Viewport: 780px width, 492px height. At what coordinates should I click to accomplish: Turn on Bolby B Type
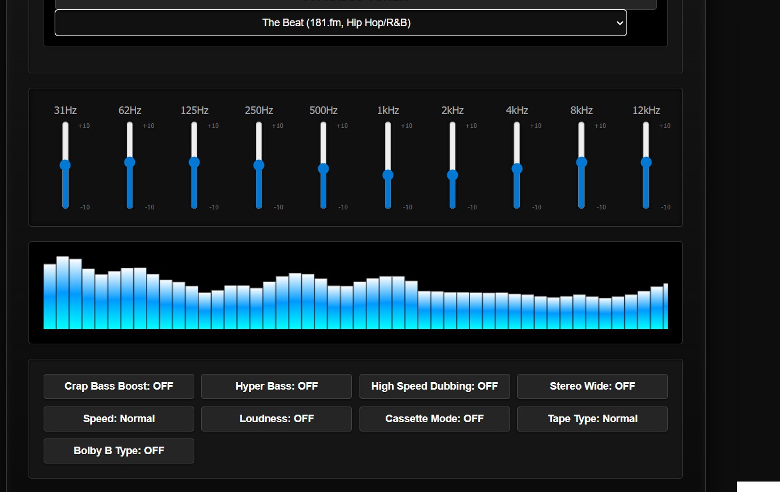tap(119, 451)
